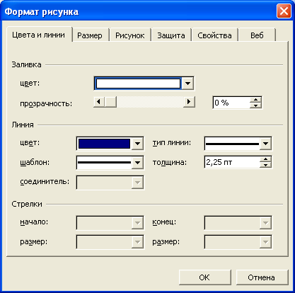295x293 pixels.
Task: Switch to the Рисунок tab
Action: [129, 35]
